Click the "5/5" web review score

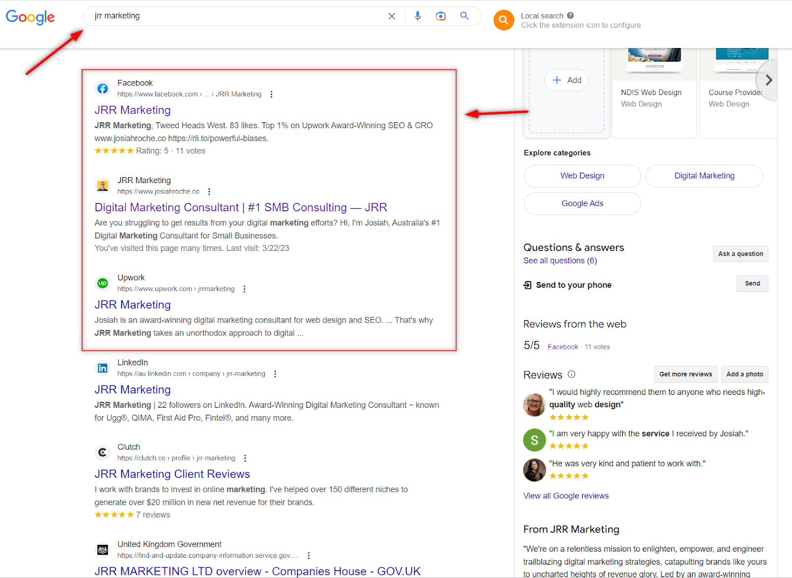pos(532,345)
